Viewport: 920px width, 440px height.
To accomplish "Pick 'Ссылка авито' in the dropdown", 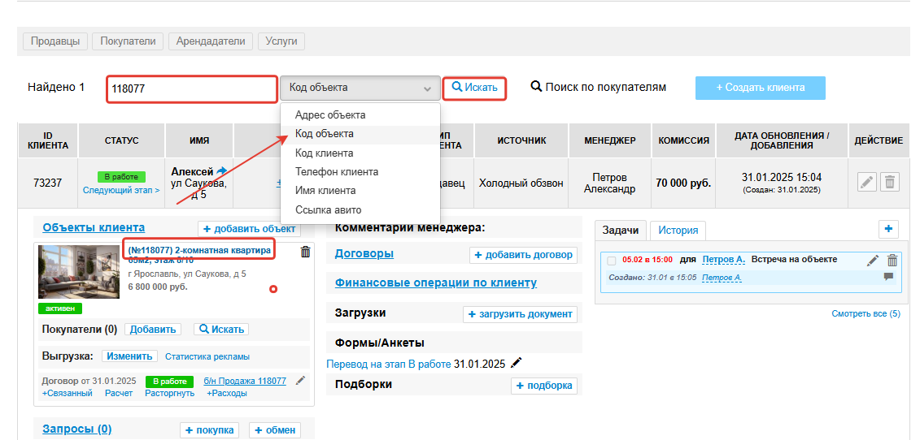I will click(328, 209).
